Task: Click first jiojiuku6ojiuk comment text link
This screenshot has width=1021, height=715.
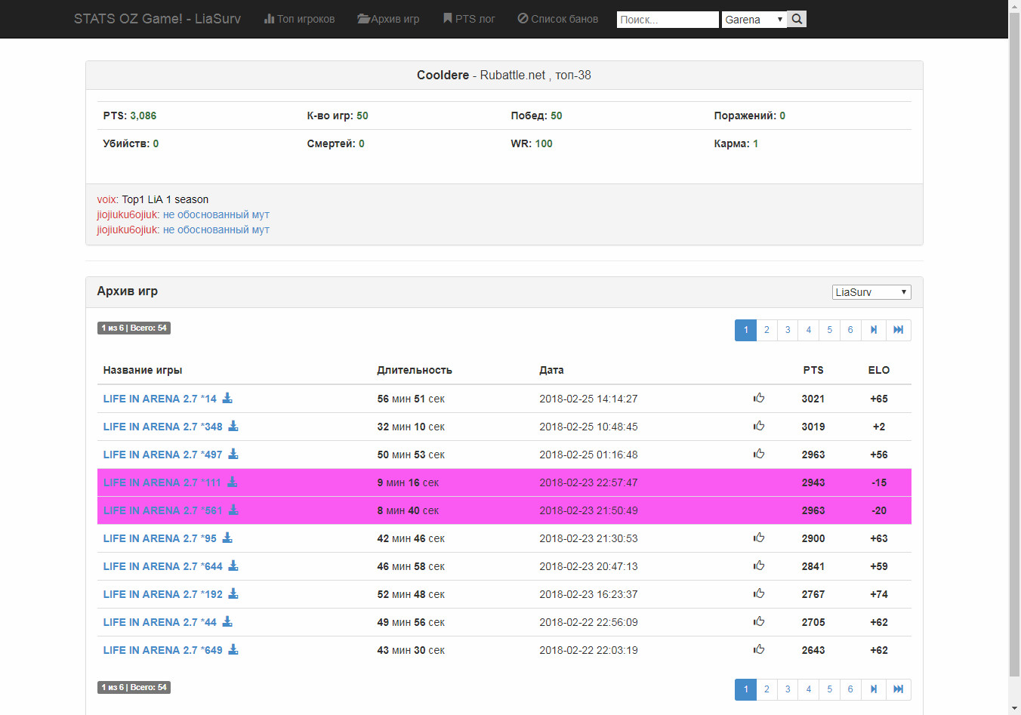Action: 216,214
